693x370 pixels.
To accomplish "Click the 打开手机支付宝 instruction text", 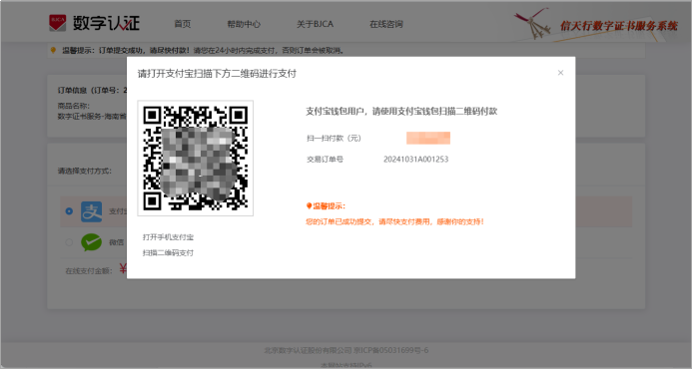I will [x=168, y=237].
